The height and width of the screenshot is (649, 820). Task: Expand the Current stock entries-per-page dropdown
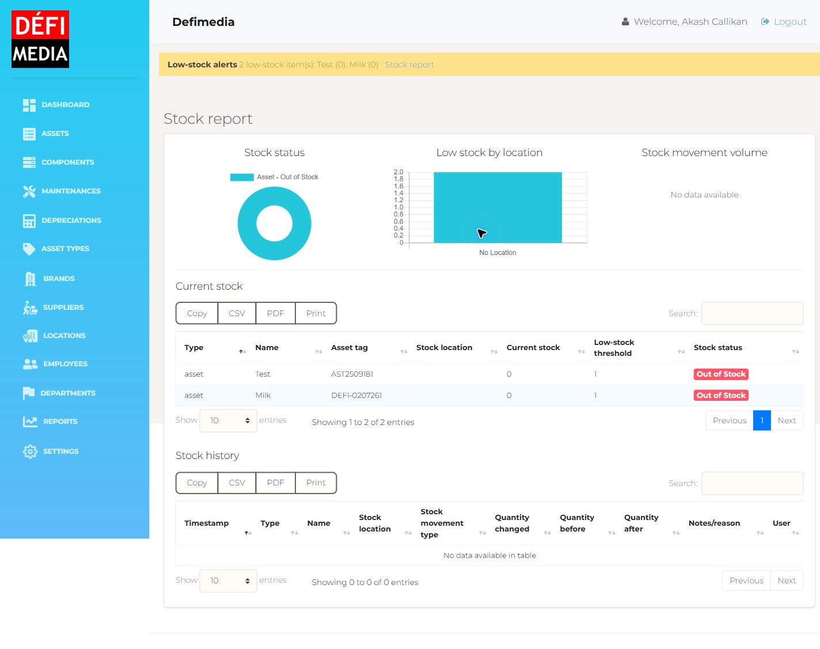click(228, 421)
